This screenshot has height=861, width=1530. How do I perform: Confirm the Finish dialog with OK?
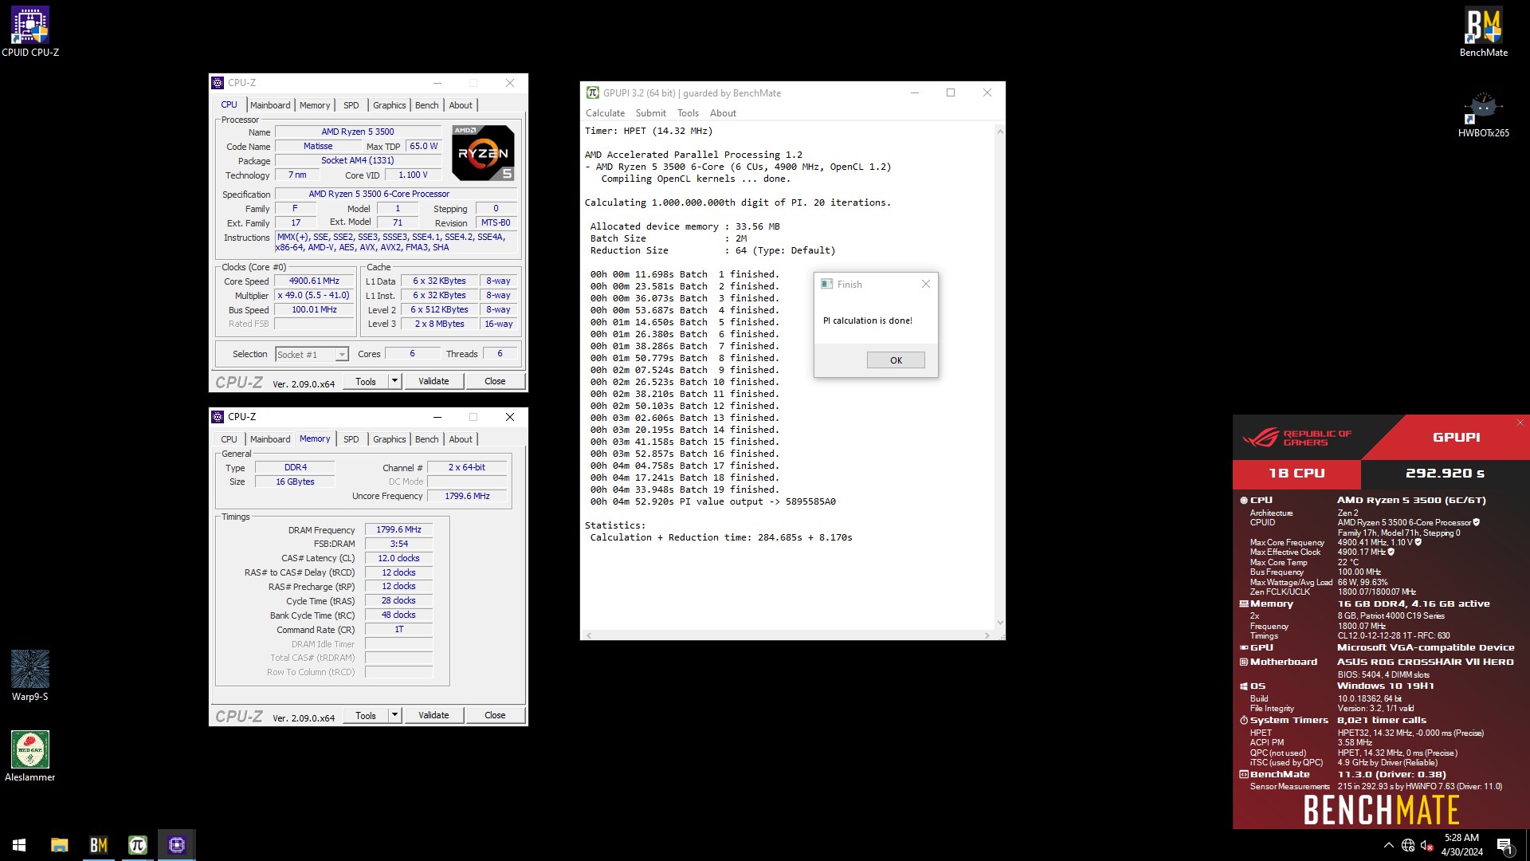pos(896,360)
